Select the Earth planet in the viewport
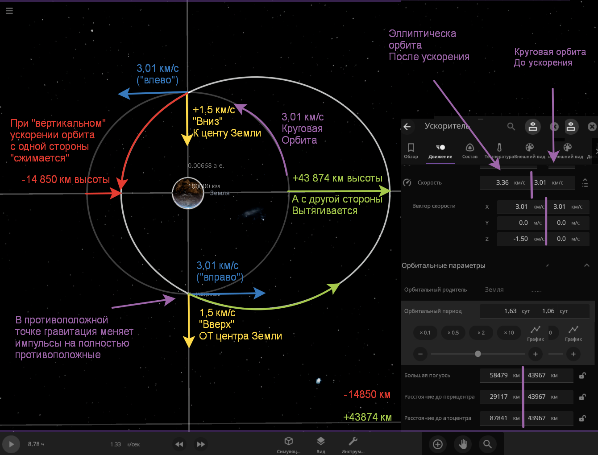The height and width of the screenshot is (455, 598). point(189,193)
